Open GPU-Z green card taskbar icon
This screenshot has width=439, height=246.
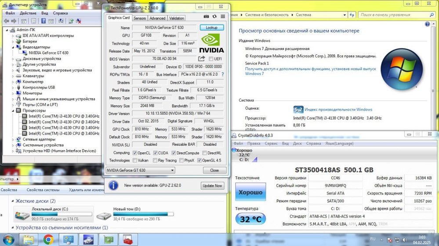coord(108,239)
